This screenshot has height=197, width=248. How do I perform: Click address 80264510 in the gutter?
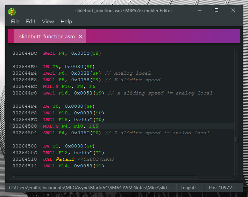(x=25, y=159)
